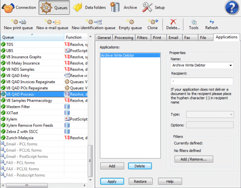Click the Recipient input field
Image resolution: width=241 pixels, height=188 pixels.
tap(202, 81)
